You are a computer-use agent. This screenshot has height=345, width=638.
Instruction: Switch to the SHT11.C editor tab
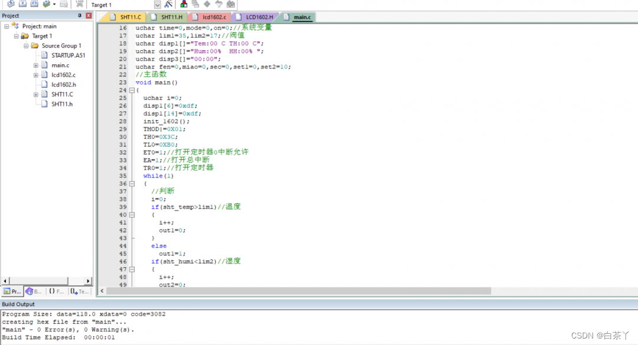(125, 17)
